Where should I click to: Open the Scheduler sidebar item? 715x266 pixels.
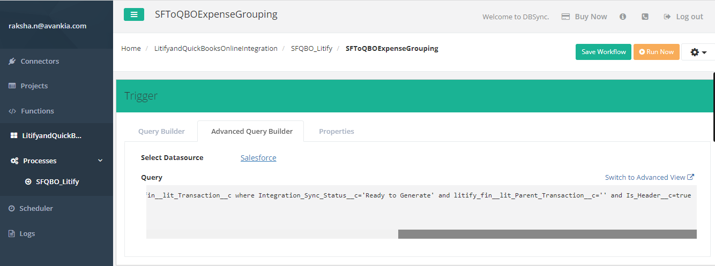click(36, 208)
